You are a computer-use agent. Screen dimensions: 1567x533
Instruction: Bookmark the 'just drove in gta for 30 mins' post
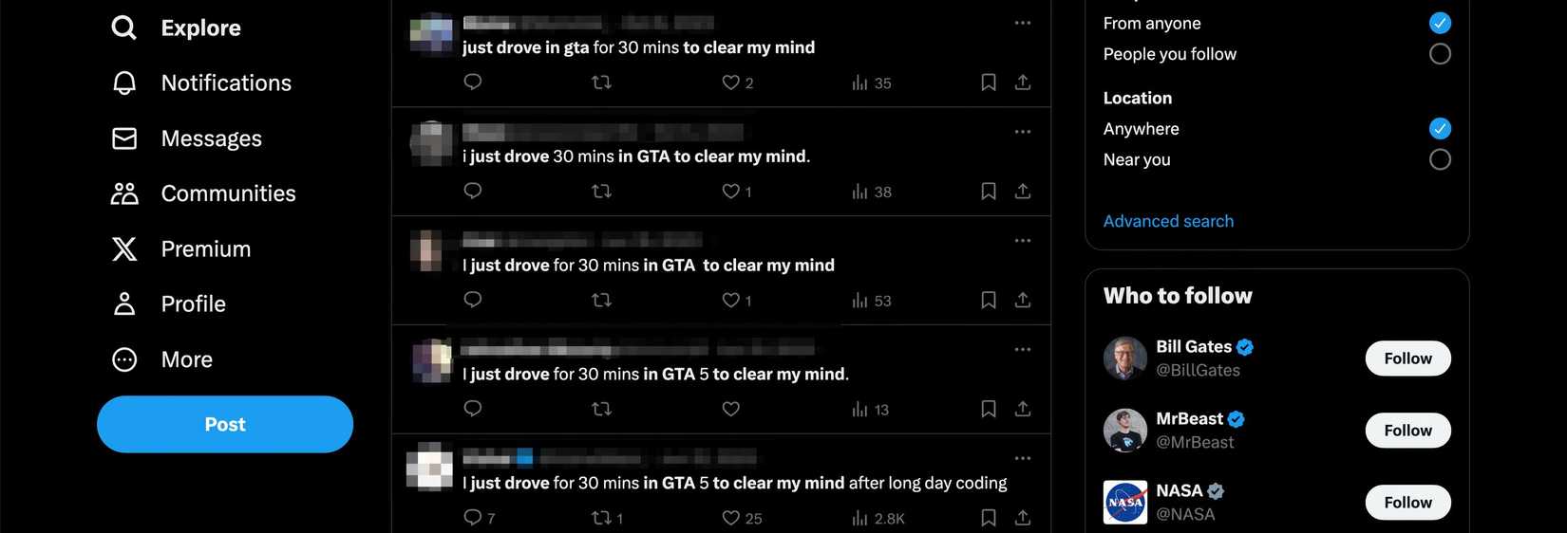pyautogui.click(x=989, y=83)
